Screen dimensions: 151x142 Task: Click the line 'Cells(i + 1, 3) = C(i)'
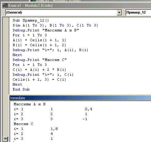39,80
